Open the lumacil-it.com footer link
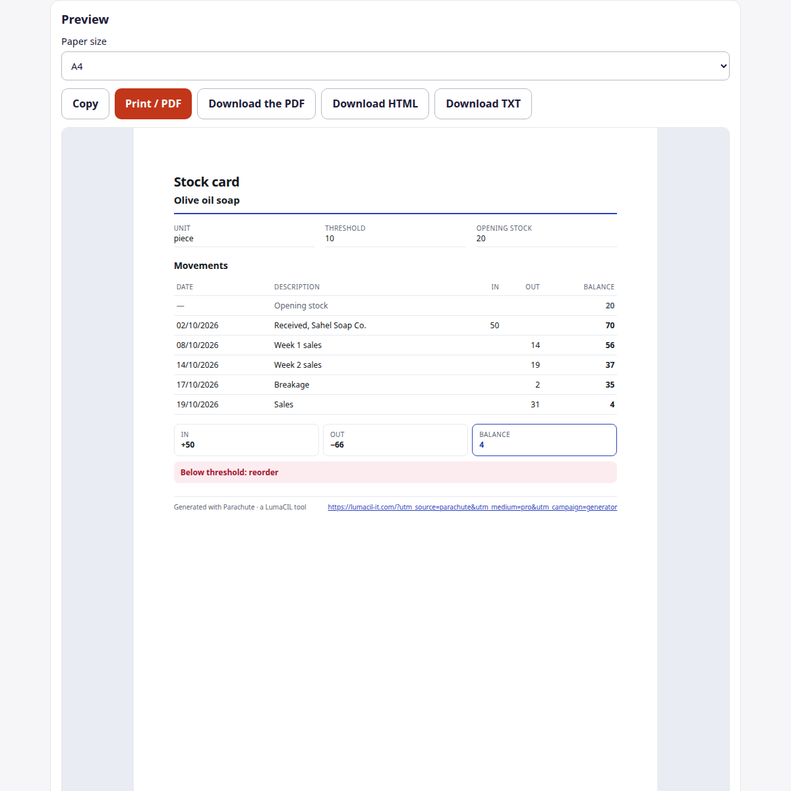 tap(473, 507)
